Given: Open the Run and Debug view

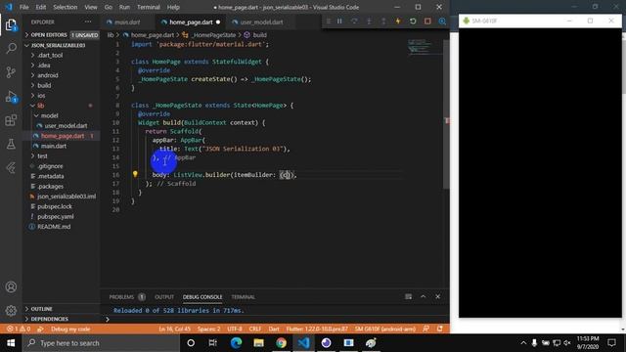Looking at the screenshot, I should [11, 97].
